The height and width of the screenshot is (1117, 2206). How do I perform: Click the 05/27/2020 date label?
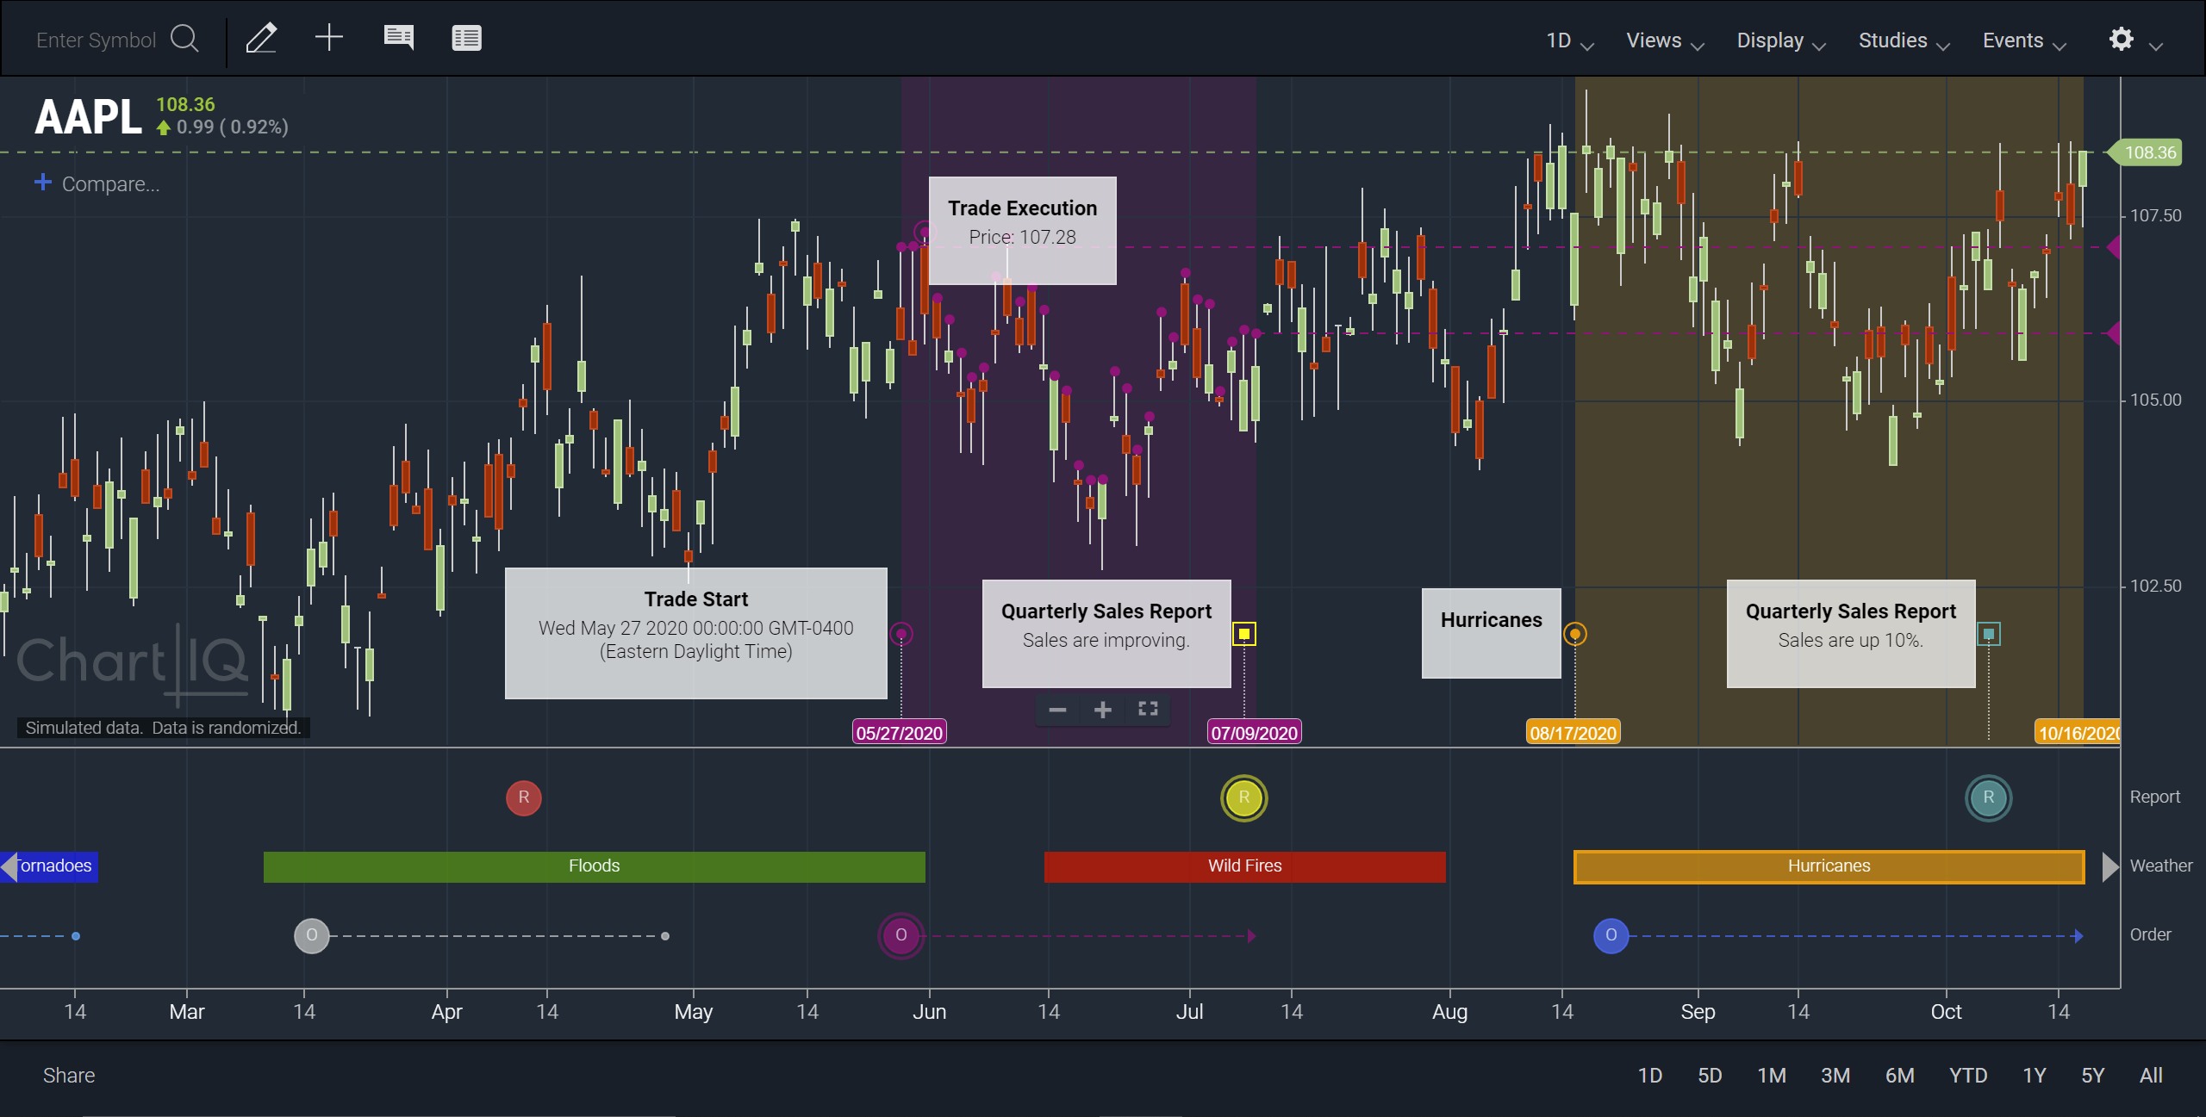900,732
